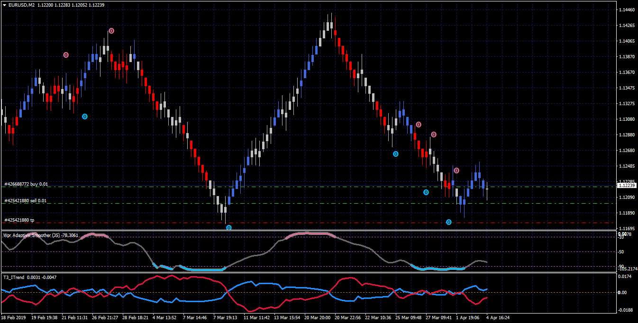The height and width of the screenshot is (323, 638).
Task: Click the 18 Feb 2019 date on the time axis
Action: coord(14,317)
